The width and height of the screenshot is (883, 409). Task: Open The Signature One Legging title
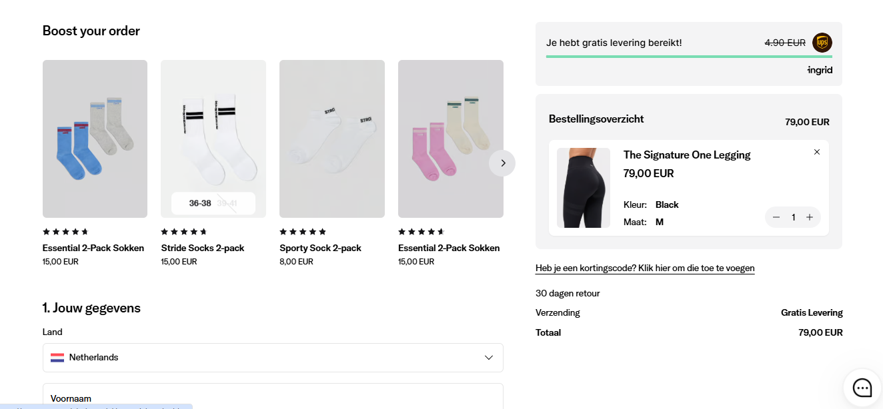687,155
